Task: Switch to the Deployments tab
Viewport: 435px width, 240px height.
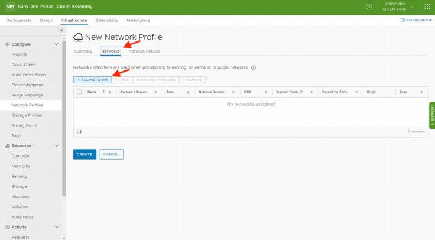Action: 19,20
